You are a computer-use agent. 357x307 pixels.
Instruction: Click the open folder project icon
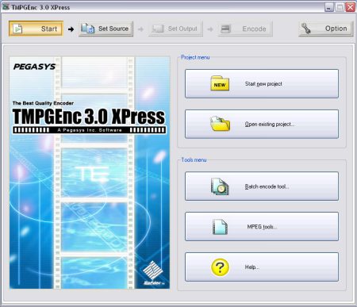coord(220,124)
